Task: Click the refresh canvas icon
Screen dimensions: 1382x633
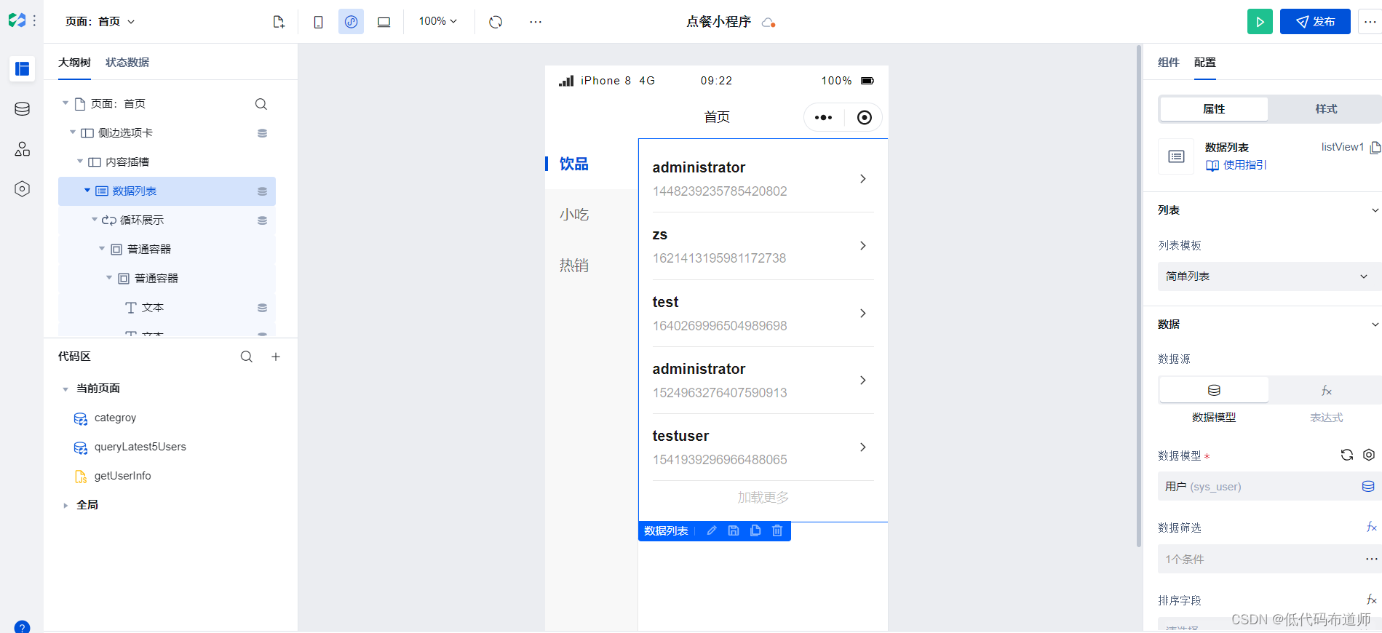Action: [x=496, y=22]
